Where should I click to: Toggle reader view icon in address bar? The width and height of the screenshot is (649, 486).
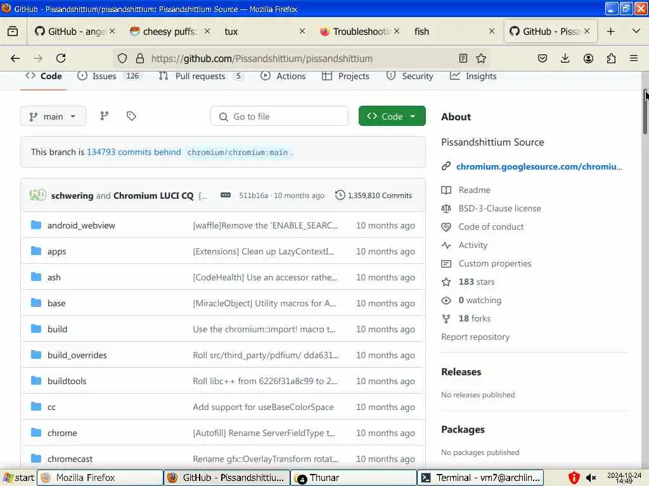[463, 58]
